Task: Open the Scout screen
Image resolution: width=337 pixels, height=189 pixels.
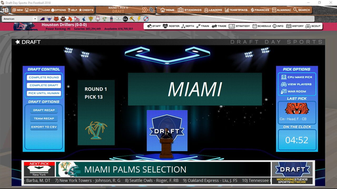Action: point(313,26)
